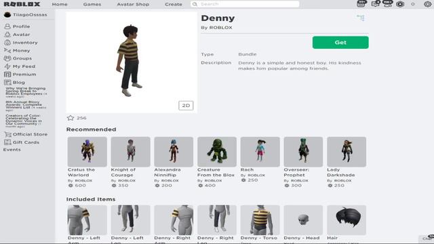
Task: Click the search magnifier icon
Action: 195,4
